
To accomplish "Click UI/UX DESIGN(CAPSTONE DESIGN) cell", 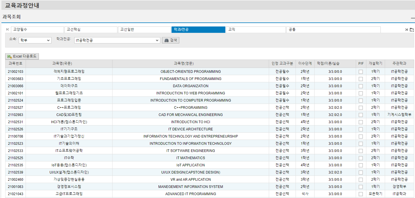I will click(x=191, y=172).
